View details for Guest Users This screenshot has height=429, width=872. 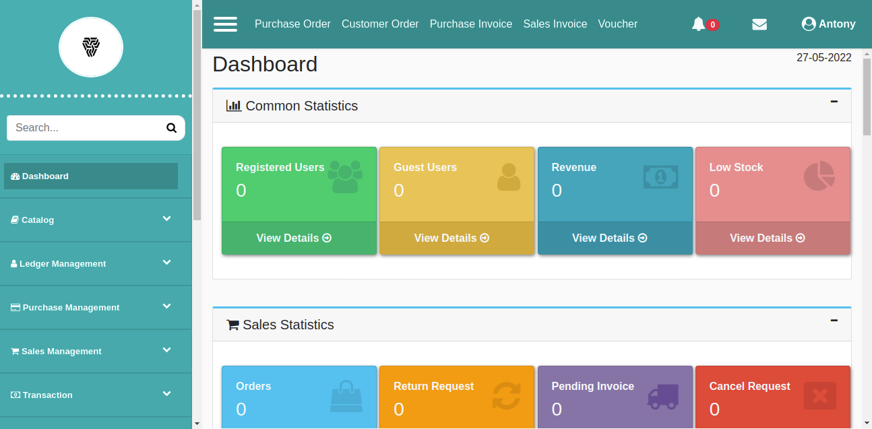point(451,238)
